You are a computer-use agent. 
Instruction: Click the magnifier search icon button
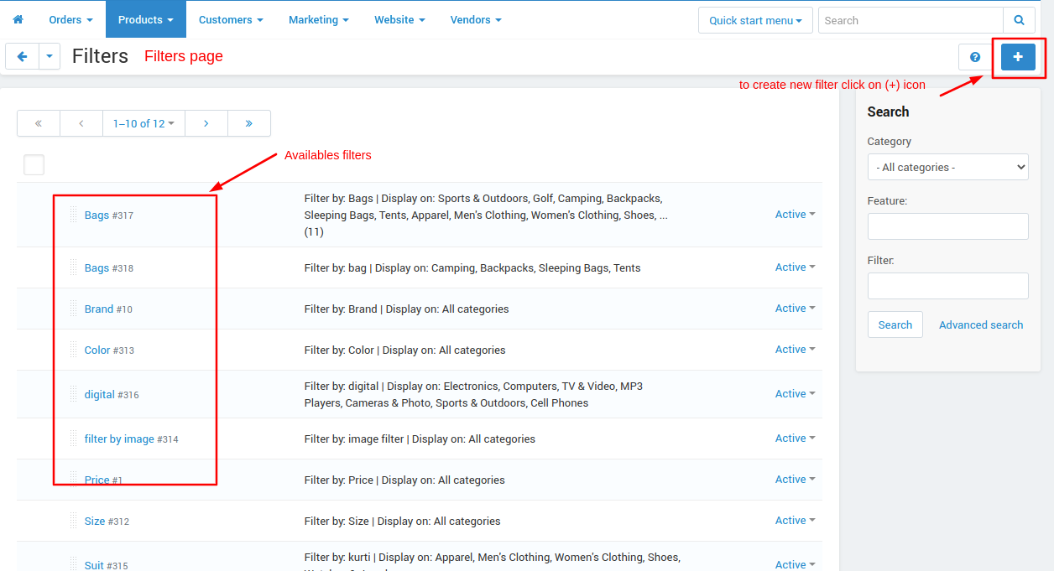click(x=1019, y=20)
